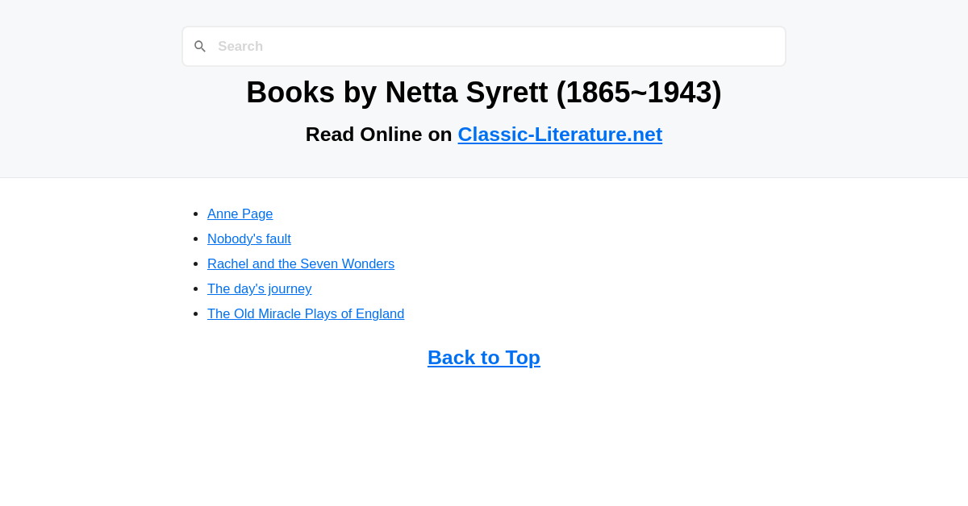Click the horizontal divider under the header
This screenshot has height=506, width=968.
pos(484,177)
